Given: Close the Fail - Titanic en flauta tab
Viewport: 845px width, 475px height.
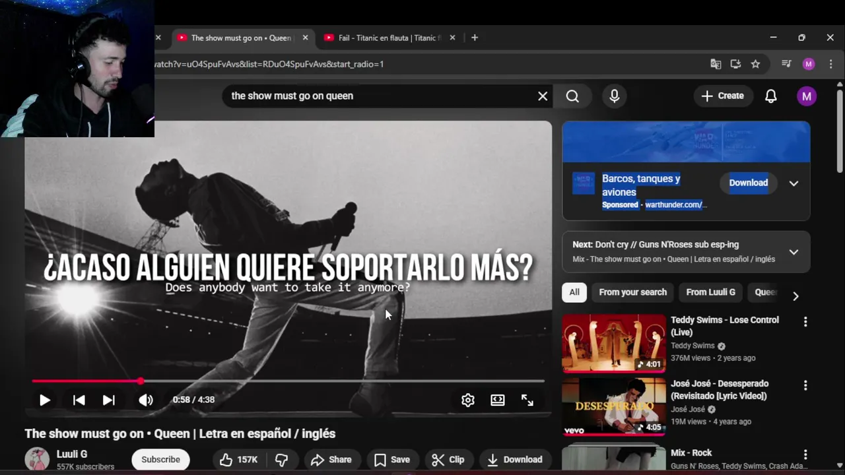Looking at the screenshot, I should pyautogui.click(x=452, y=38).
